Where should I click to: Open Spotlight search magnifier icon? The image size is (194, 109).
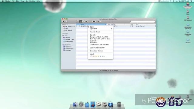[x=191, y=1]
